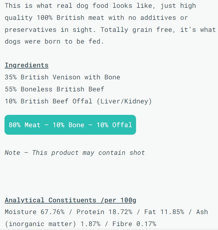Click "10% Bone" in the teal badge

tap(68, 125)
